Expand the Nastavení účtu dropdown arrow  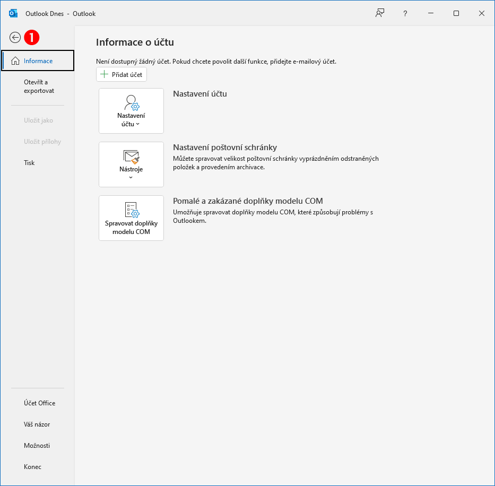(x=137, y=124)
